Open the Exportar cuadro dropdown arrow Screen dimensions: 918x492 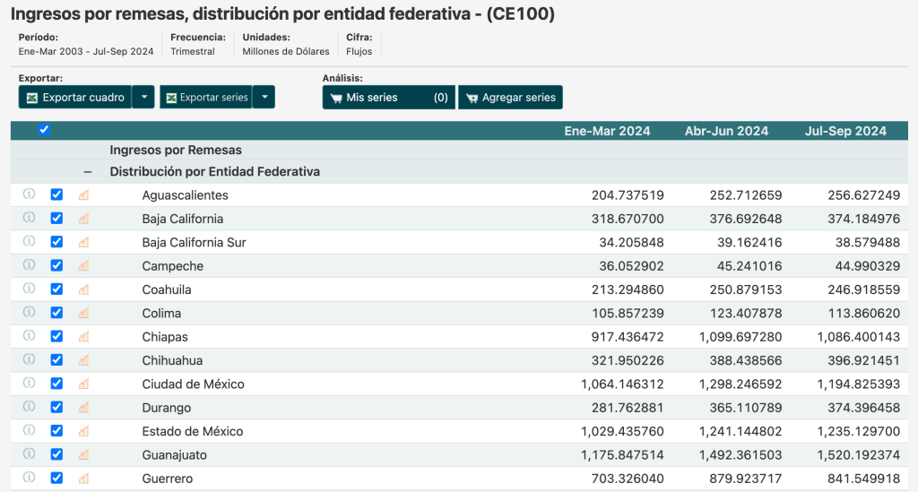click(x=143, y=97)
